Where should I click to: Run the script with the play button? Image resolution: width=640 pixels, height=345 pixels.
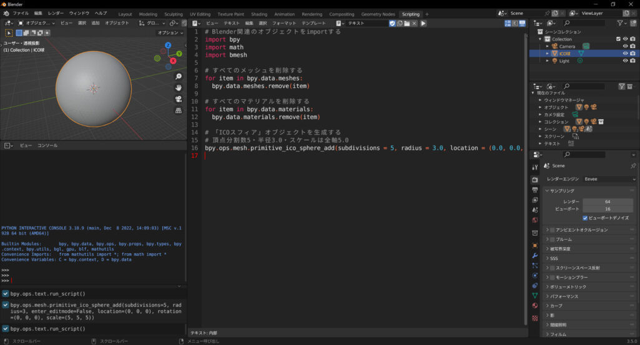[x=423, y=23]
